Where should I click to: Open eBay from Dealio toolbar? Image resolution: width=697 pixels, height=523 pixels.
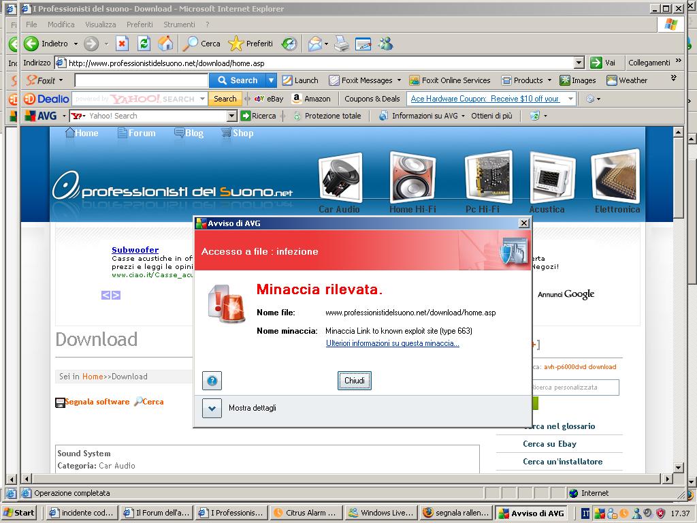pyautogui.click(x=268, y=99)
